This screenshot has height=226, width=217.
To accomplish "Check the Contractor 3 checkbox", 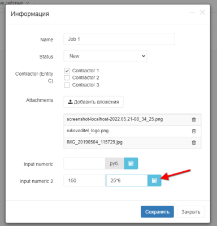I will point(67,85).
